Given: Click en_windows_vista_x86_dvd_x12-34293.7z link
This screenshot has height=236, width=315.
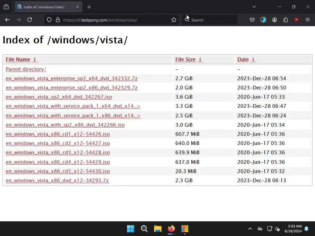Looking at the screenshot, I should [57, 180].
